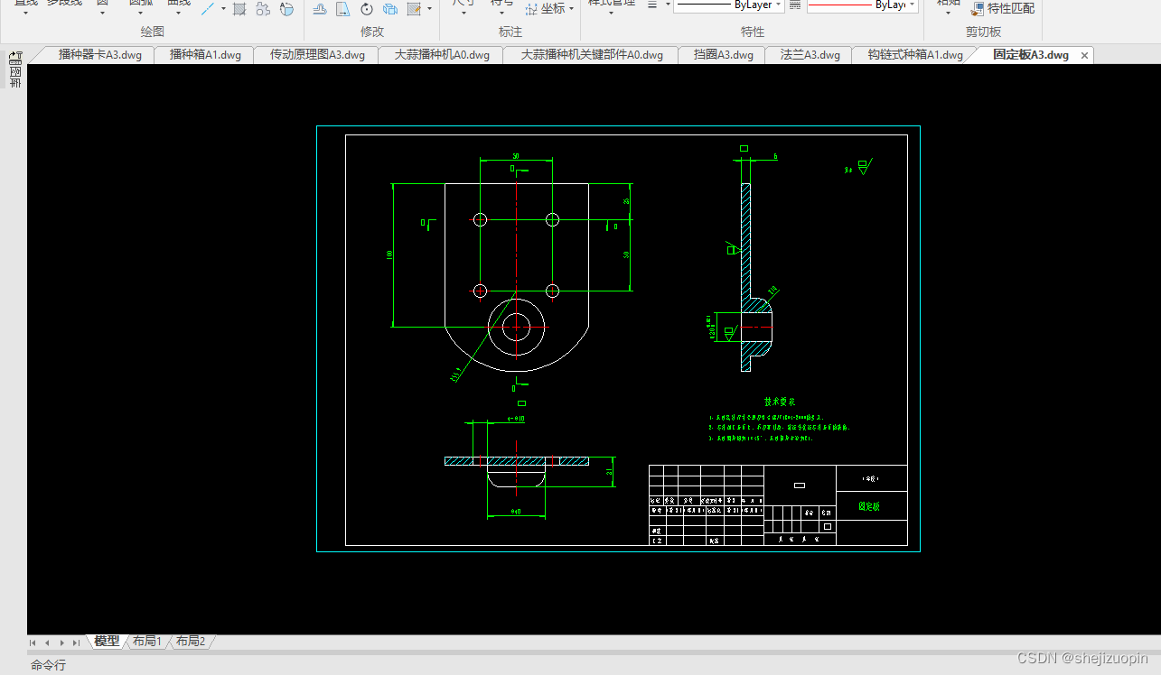Screen dimensions: 1161x675
Task: Click the puzzle-piece block insert icon
Action: [x=263, y=9]
